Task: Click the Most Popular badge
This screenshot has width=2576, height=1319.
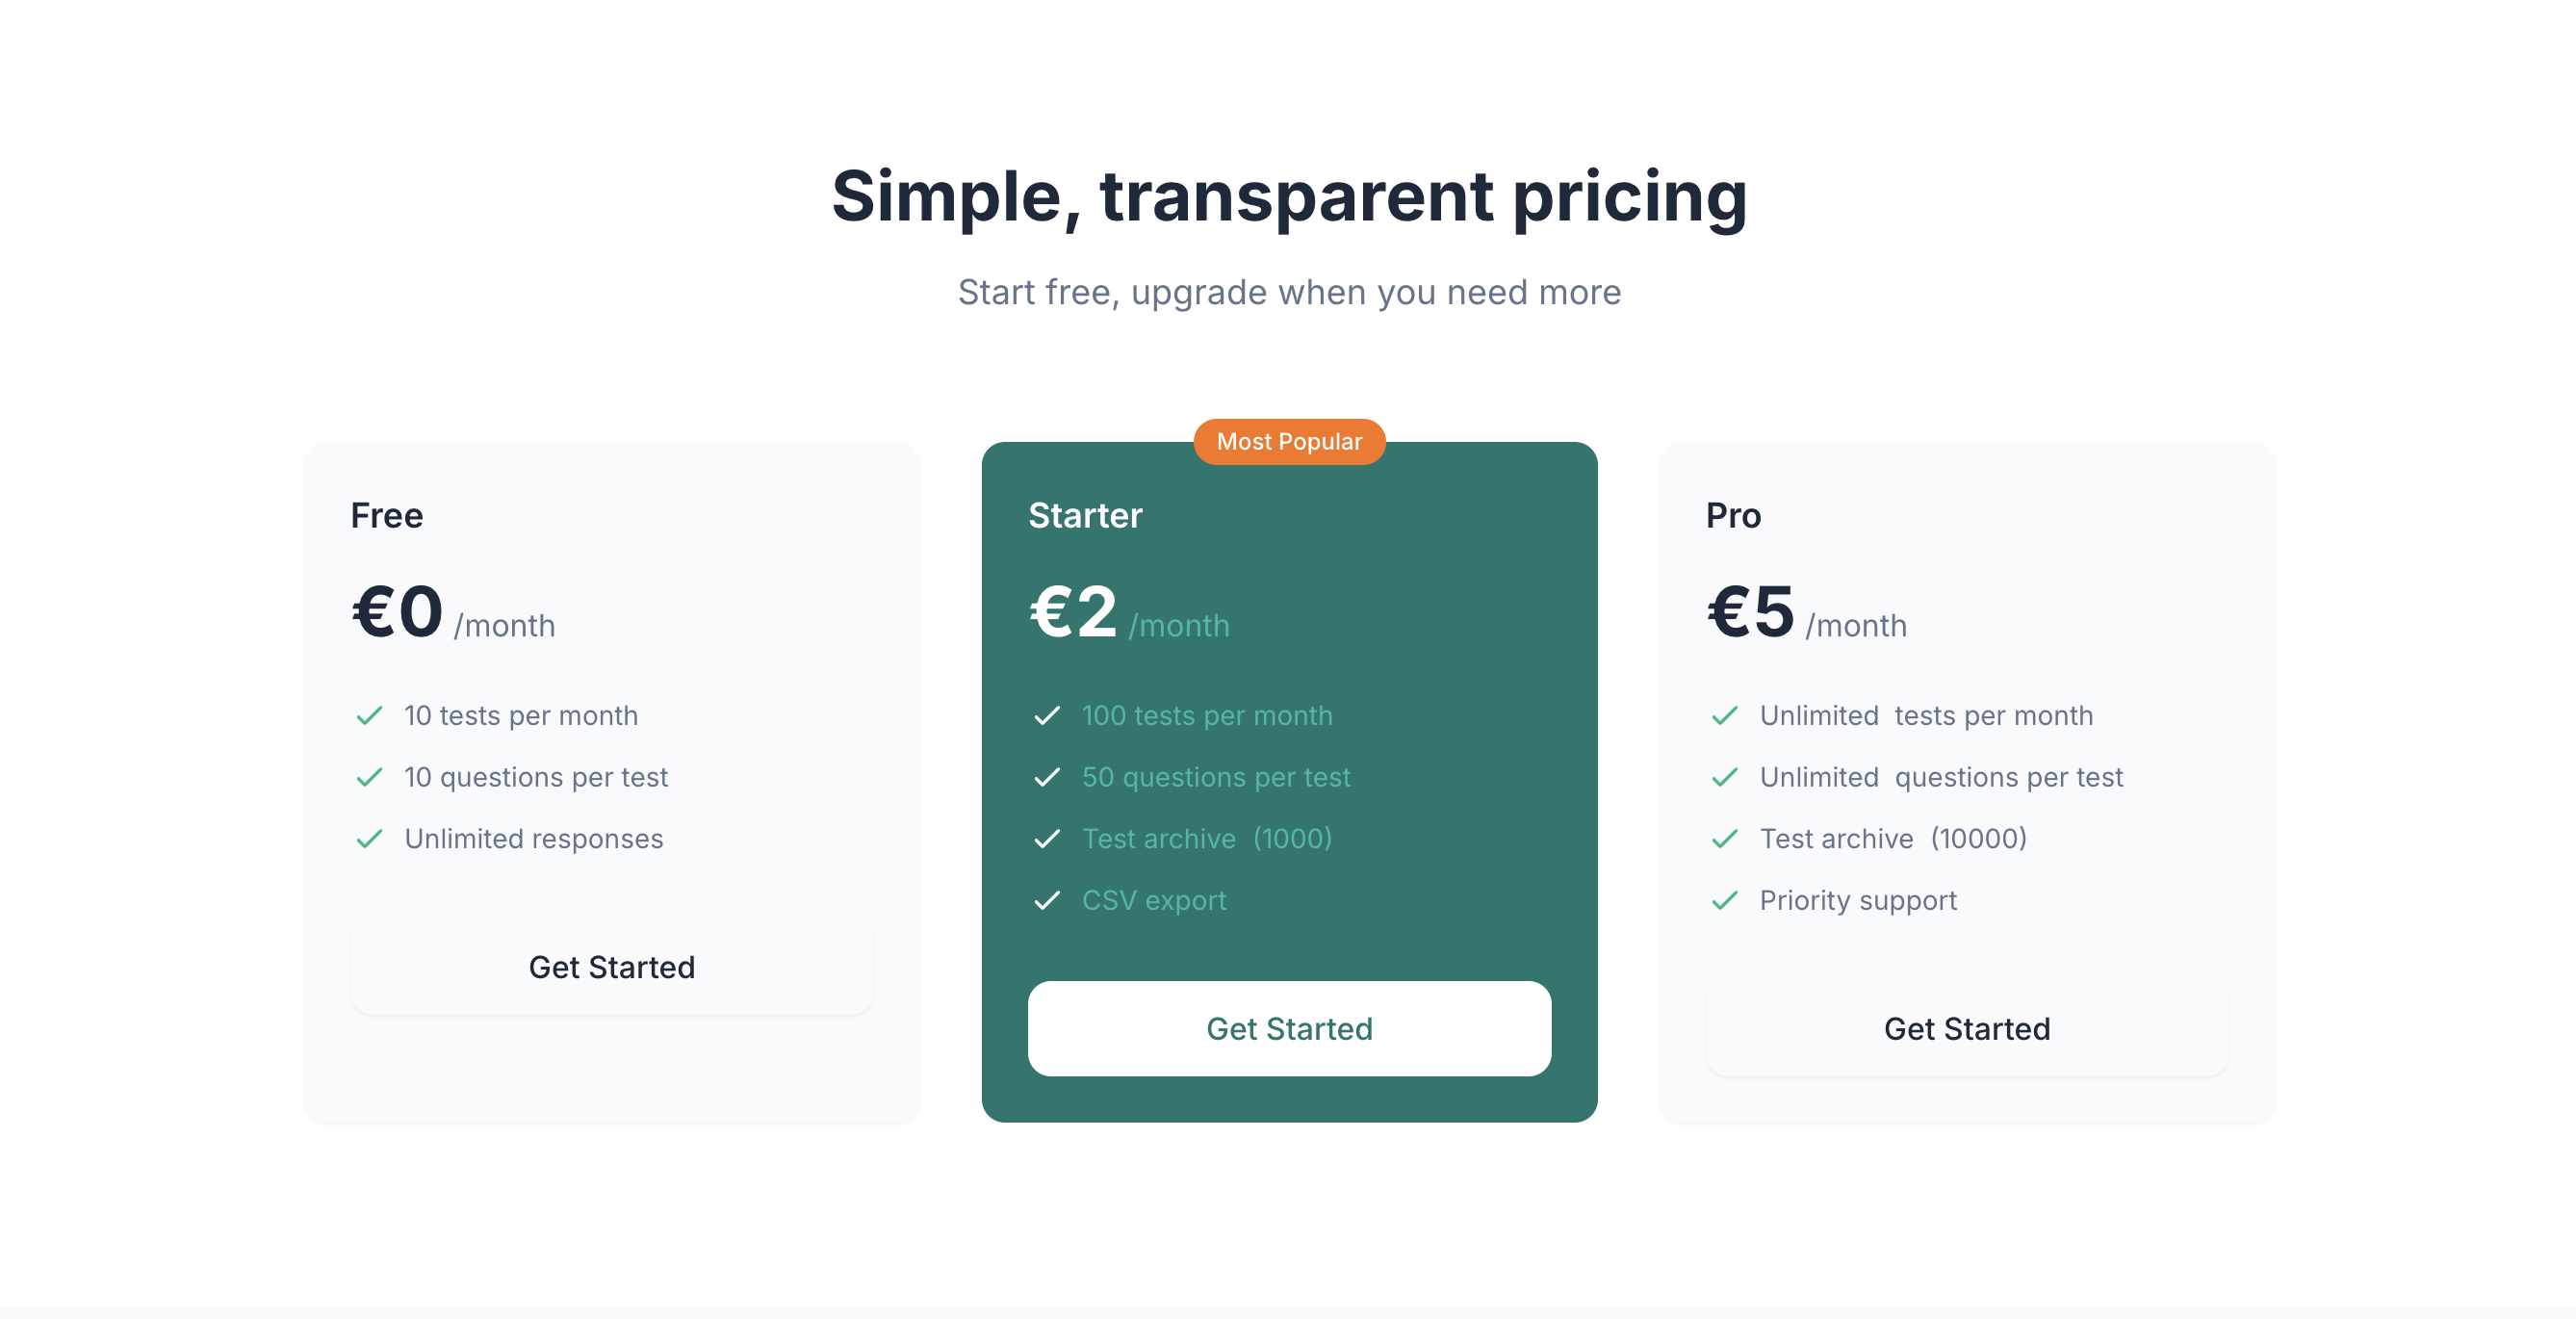Action: click(1289, 441)
